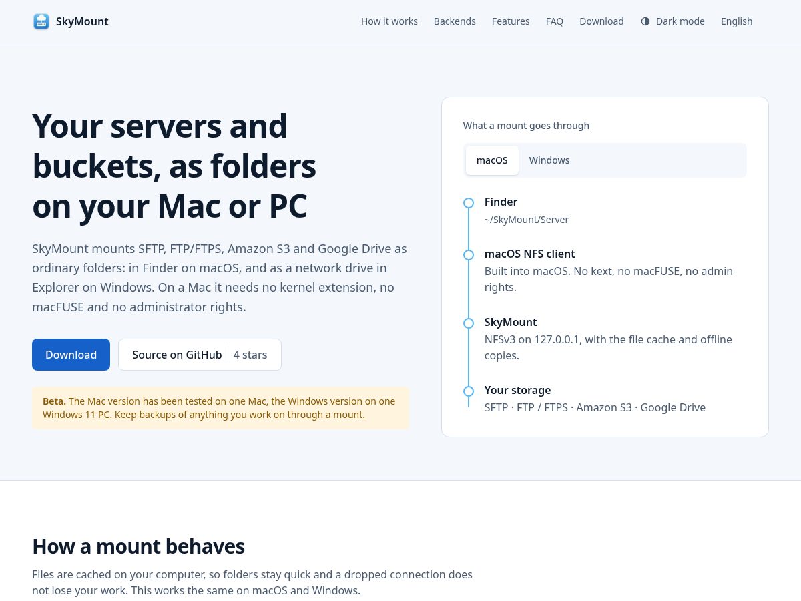Open the How it works nav link
The height and width of the screenshot is (601, 801).
[389, 21]
